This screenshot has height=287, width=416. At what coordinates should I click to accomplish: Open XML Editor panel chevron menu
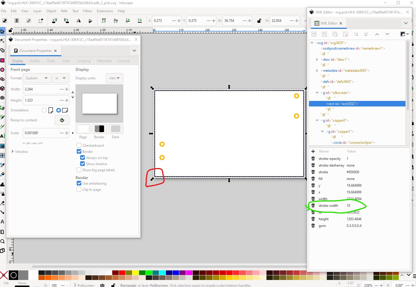tap(406, 23)
